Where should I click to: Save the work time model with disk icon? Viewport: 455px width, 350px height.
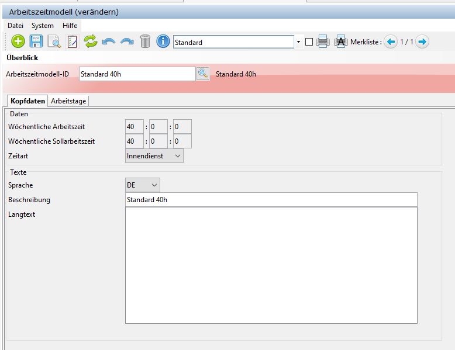click(x=36, y=41)
